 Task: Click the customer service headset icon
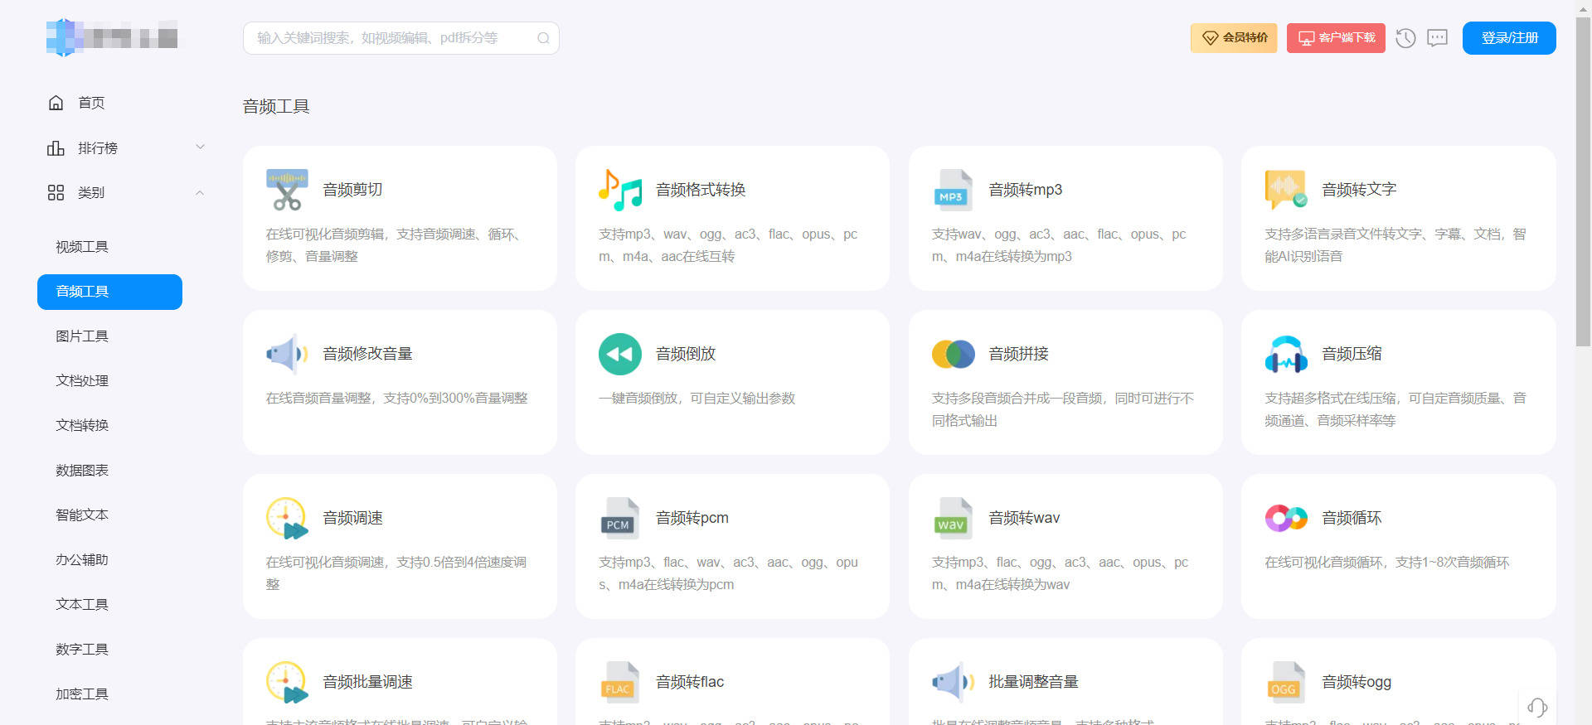[x=1537, y=708]
